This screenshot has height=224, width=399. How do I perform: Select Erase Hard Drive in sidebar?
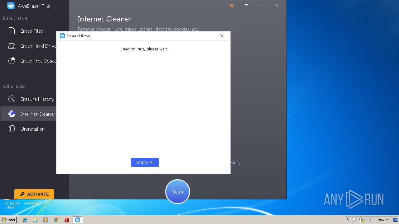pos(28,46)
